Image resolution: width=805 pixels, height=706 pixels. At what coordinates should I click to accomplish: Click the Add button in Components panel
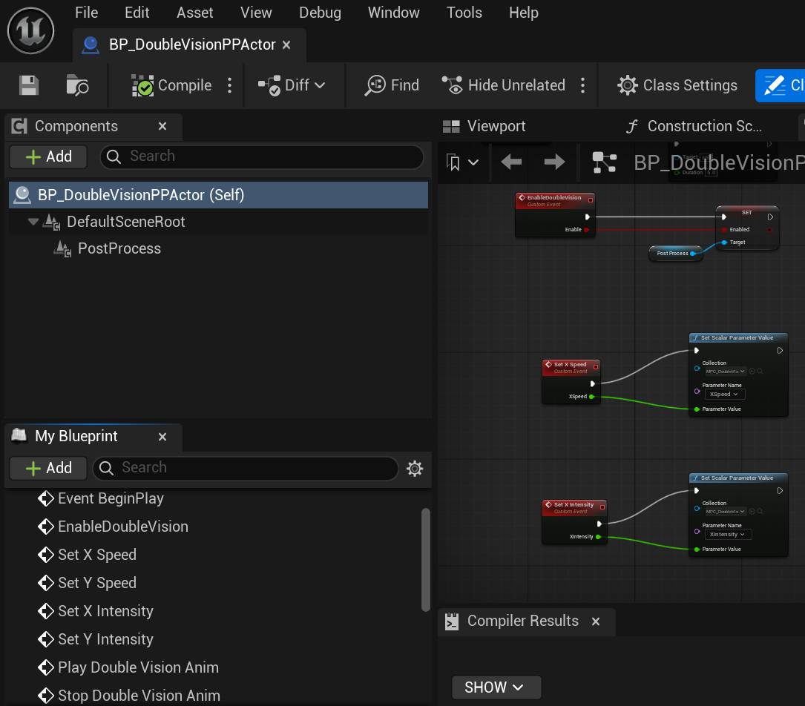(x=47, y=156)
